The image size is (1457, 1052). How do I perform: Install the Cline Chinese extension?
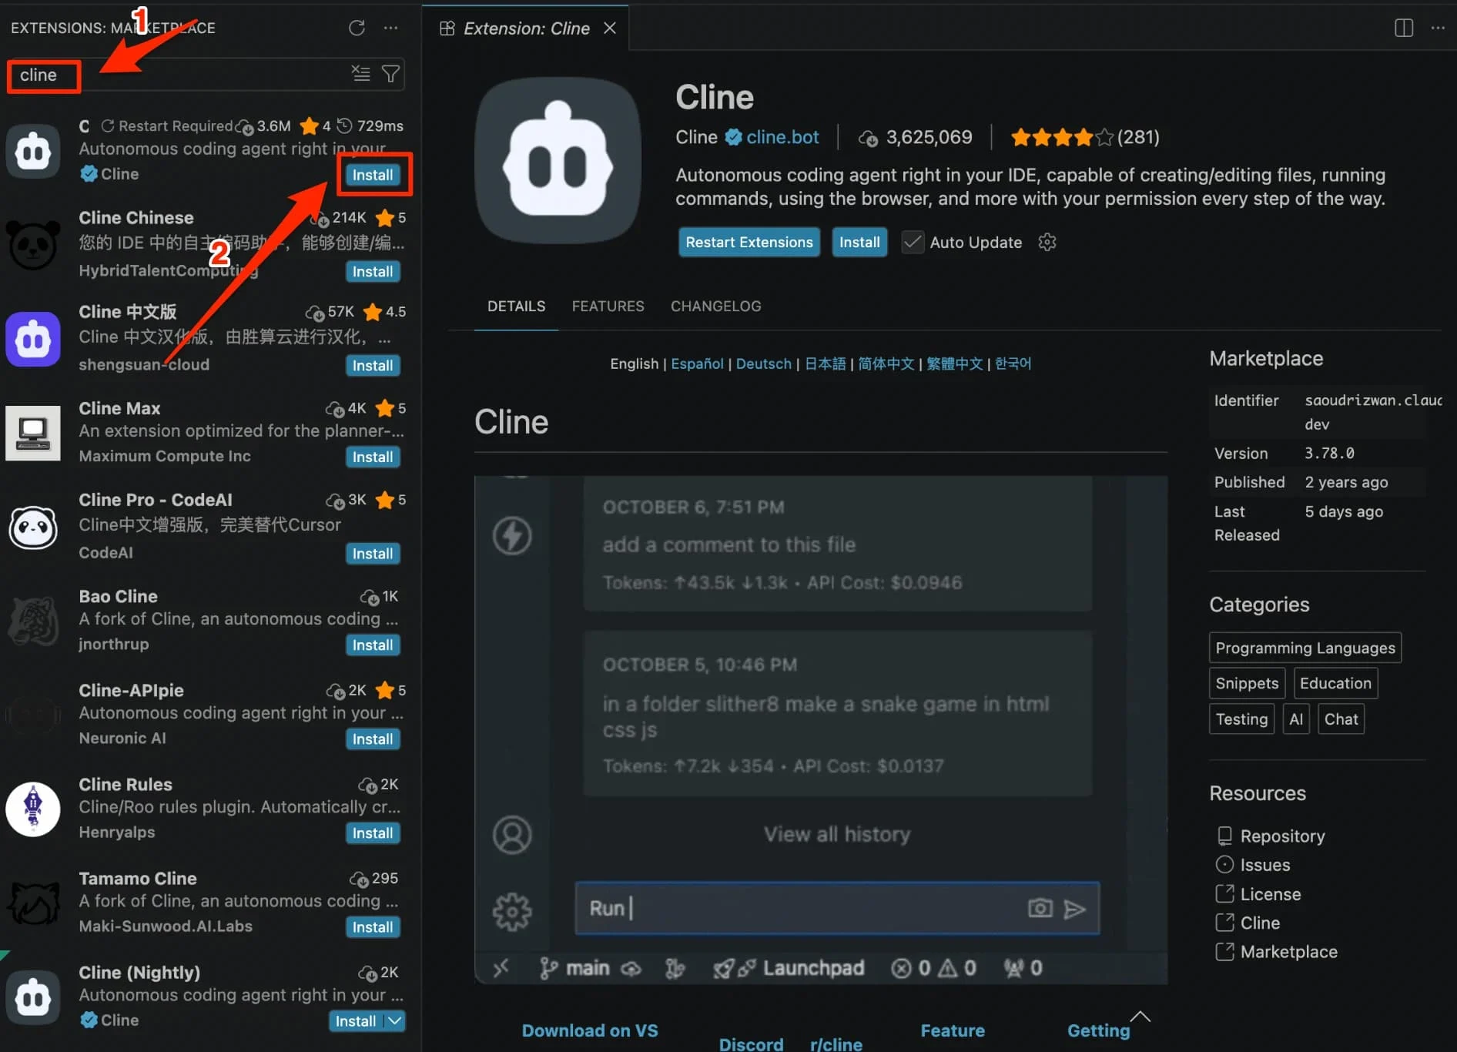tap(373, 271)
